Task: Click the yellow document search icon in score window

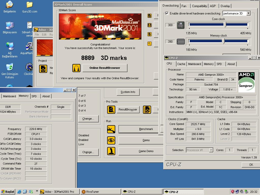Action: tap(149, 34)
